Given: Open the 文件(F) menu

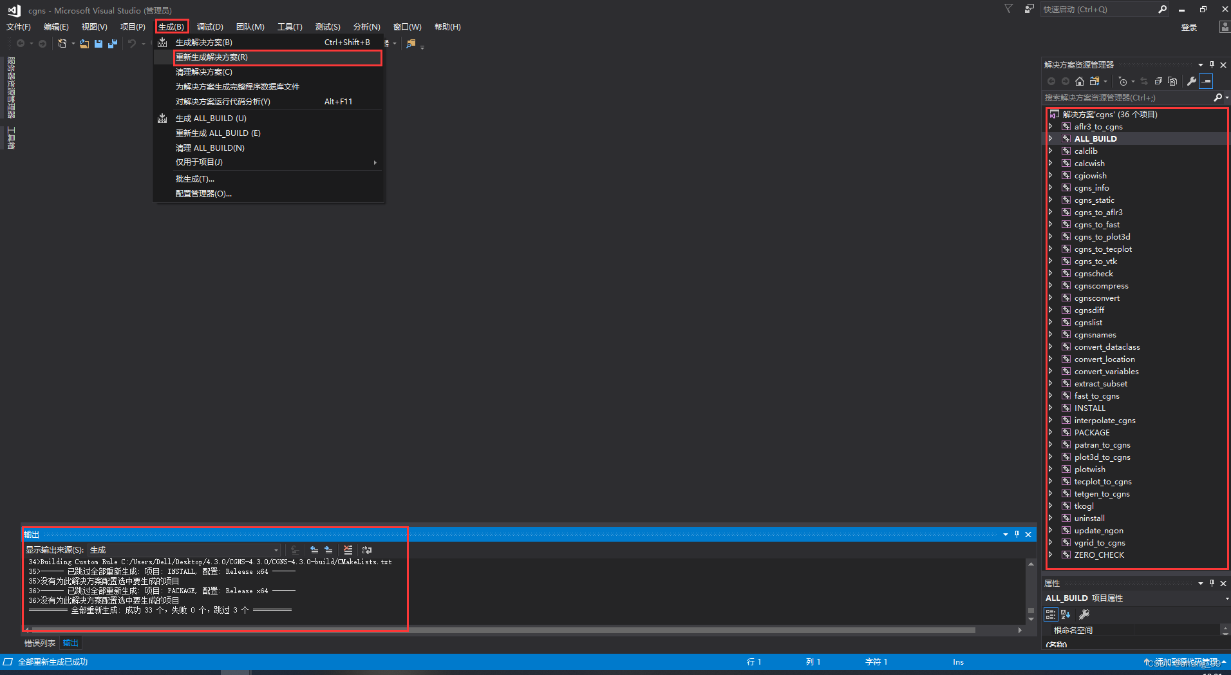Looking at the screenshot, I should pos(19,26).
